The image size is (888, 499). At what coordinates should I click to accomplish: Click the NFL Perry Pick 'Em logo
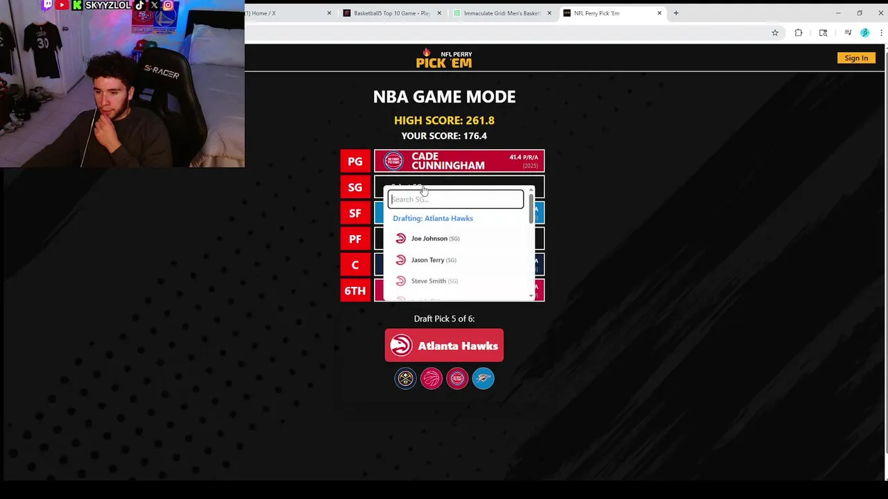coord(444,59)
